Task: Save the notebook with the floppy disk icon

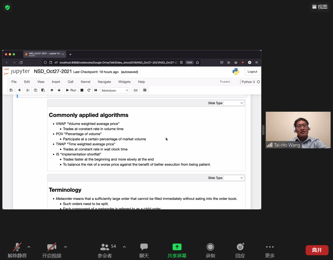Action: [11, 90]
